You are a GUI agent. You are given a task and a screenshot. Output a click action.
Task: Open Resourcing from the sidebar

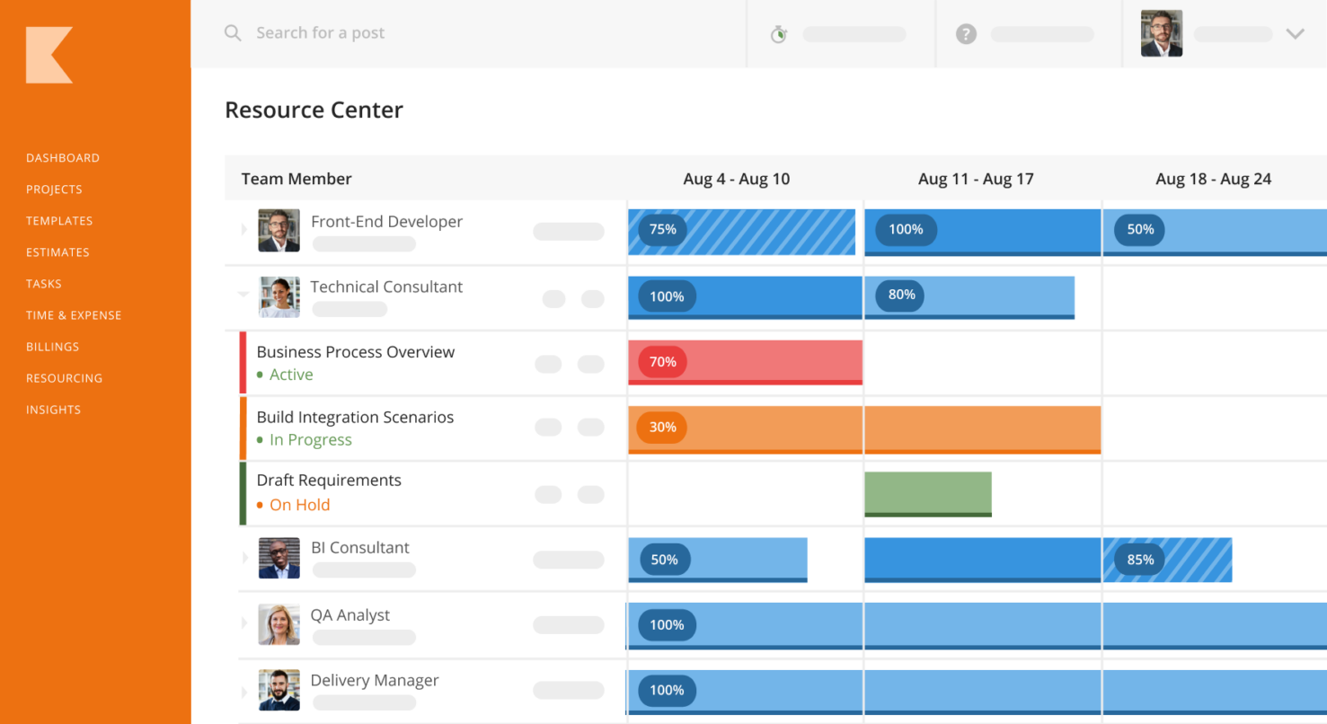pos(65,377)
